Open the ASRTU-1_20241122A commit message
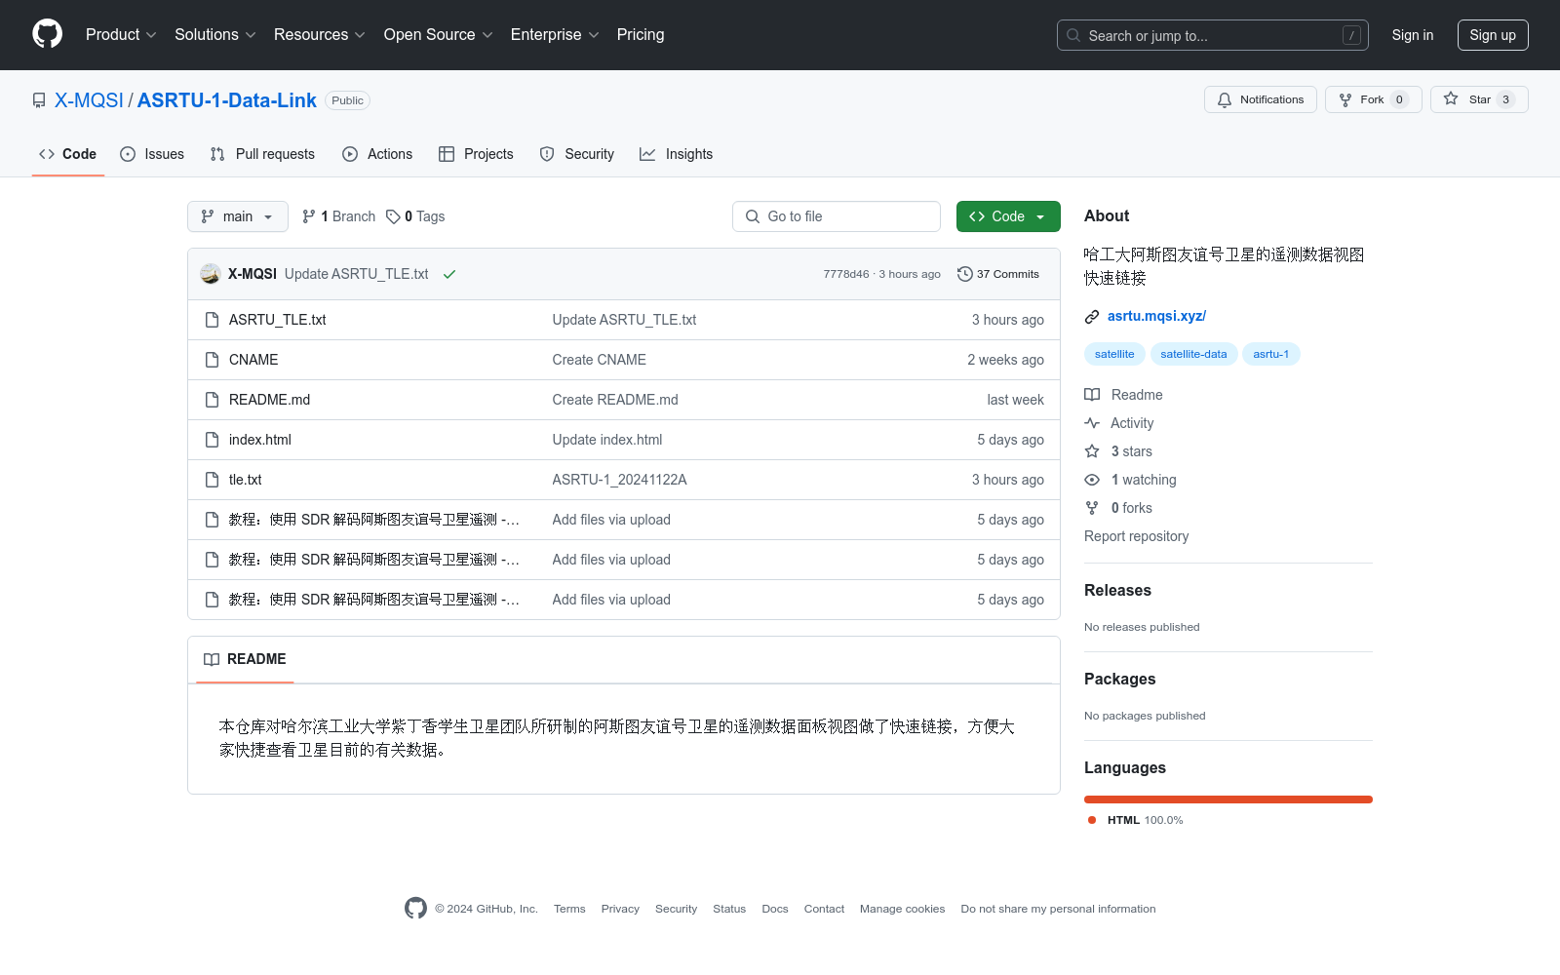1560x975 pixels. (x=620, y=480)
